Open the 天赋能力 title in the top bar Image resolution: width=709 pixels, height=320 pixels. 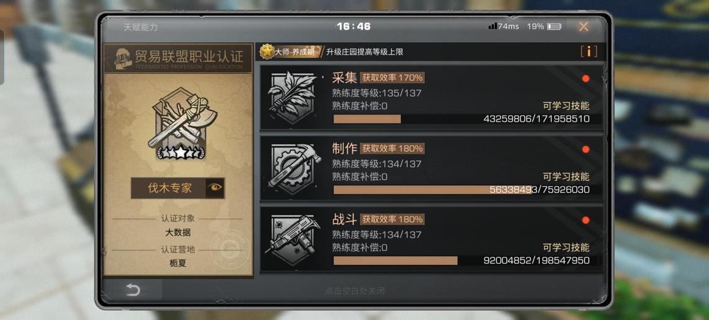(141, 27)
